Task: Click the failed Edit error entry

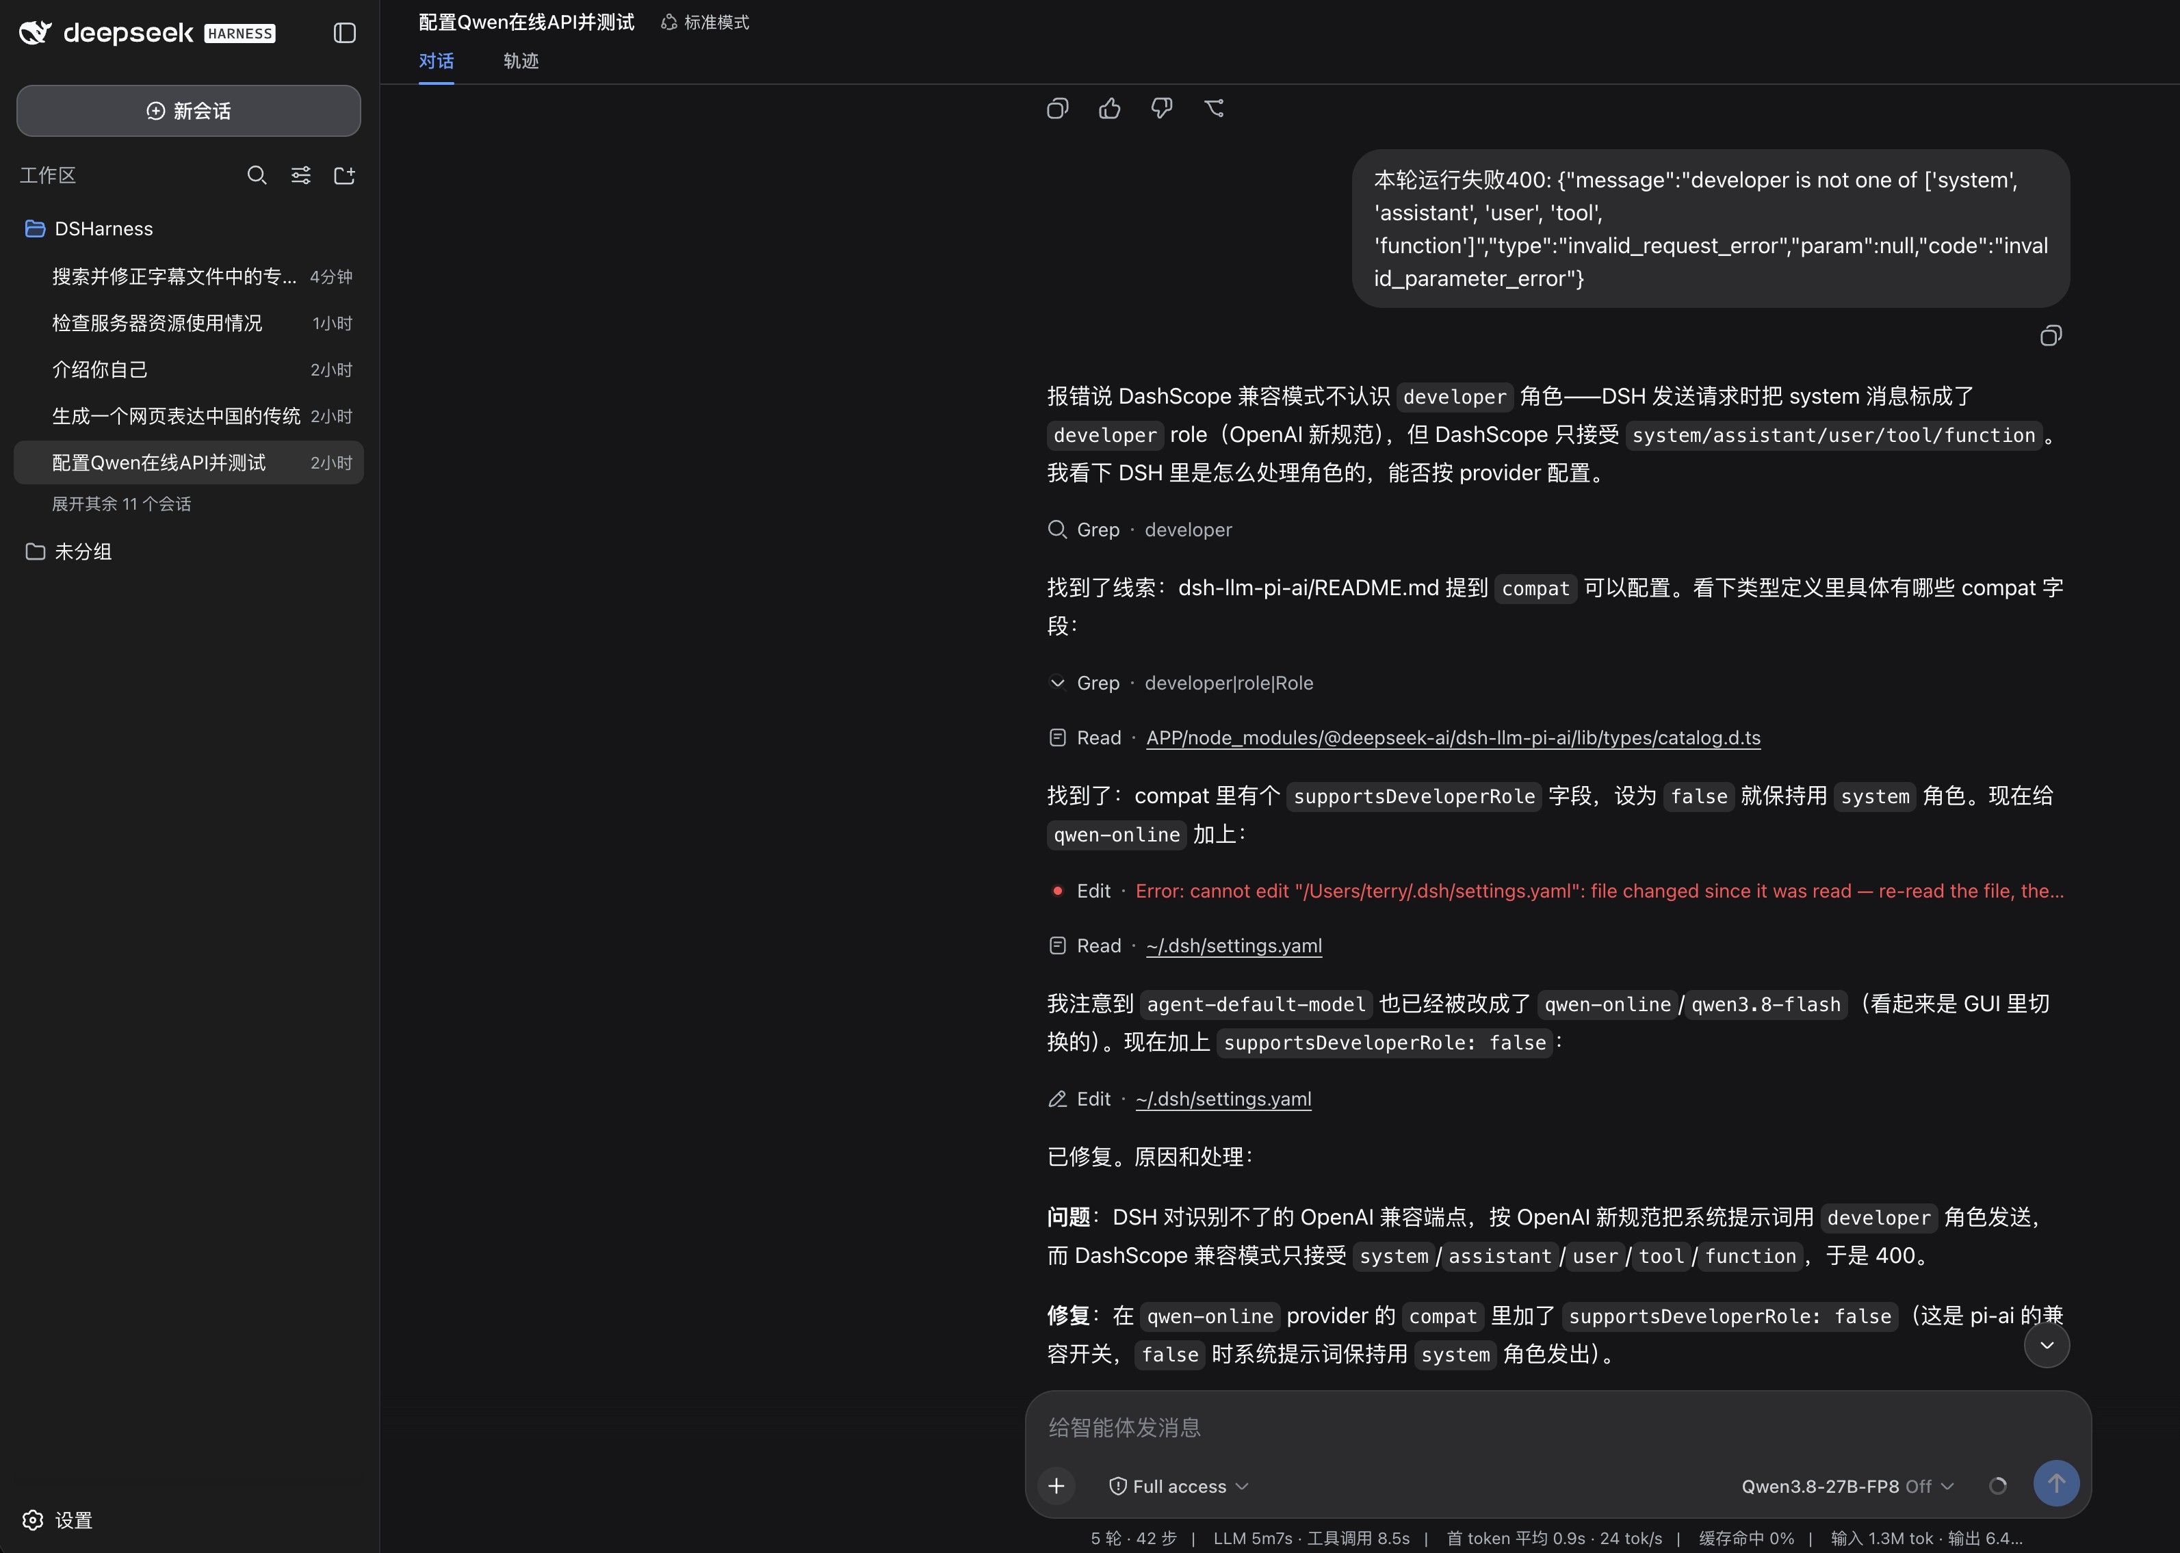Action: tap(1556, 891)
